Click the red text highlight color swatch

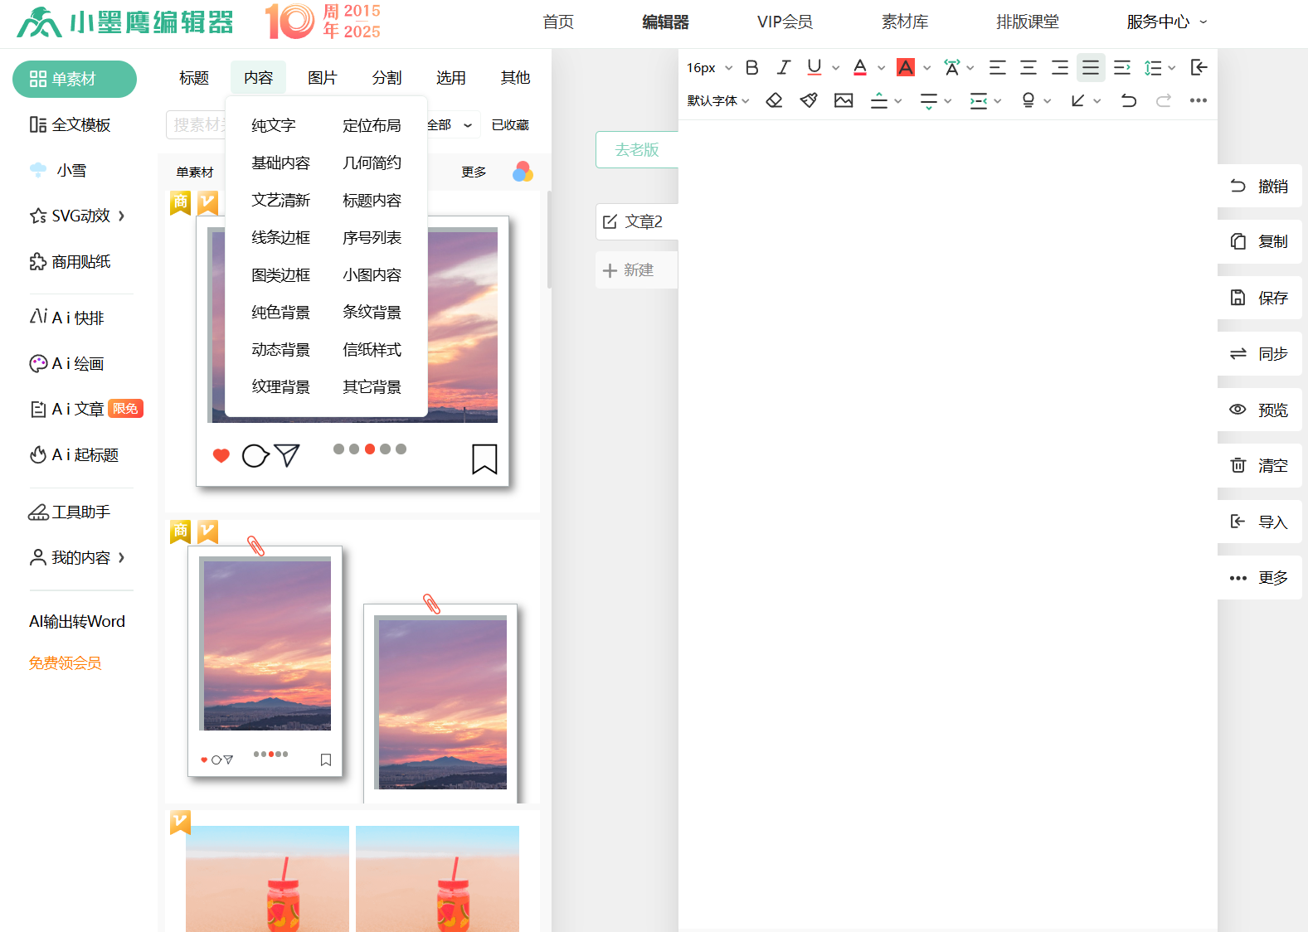[906, 68]
